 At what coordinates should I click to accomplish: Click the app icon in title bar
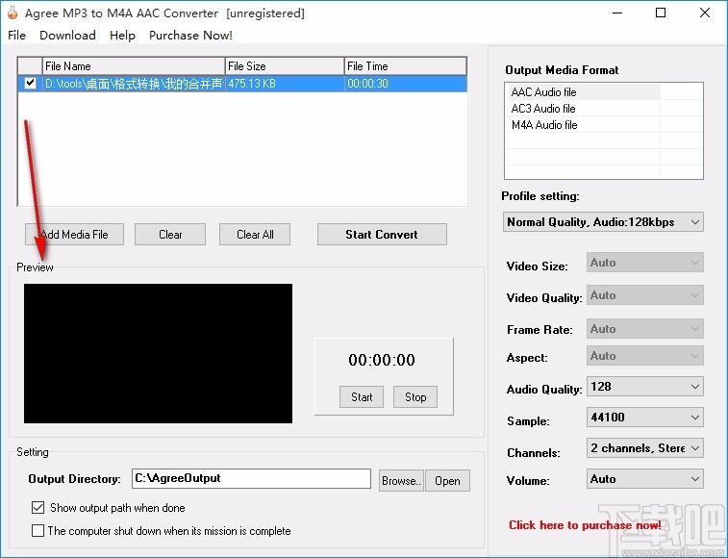pos(13,13)
